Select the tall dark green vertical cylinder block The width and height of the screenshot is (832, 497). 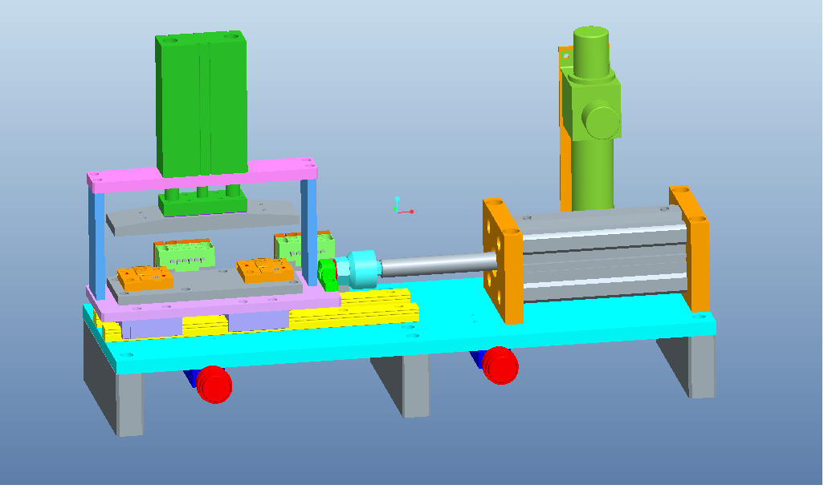(x=201, y=104)
